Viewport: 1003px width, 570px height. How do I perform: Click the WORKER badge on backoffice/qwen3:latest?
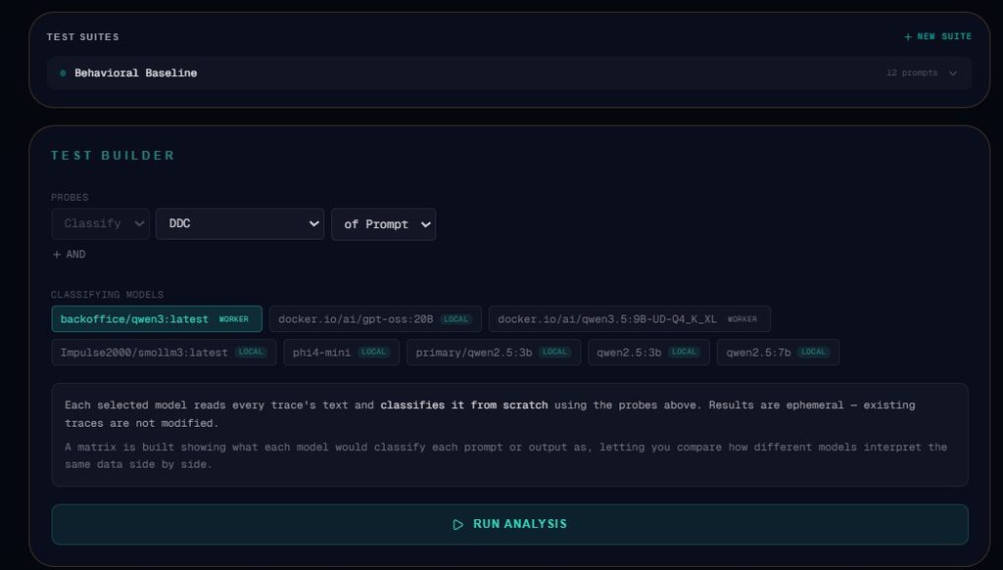tap(233, 319)
